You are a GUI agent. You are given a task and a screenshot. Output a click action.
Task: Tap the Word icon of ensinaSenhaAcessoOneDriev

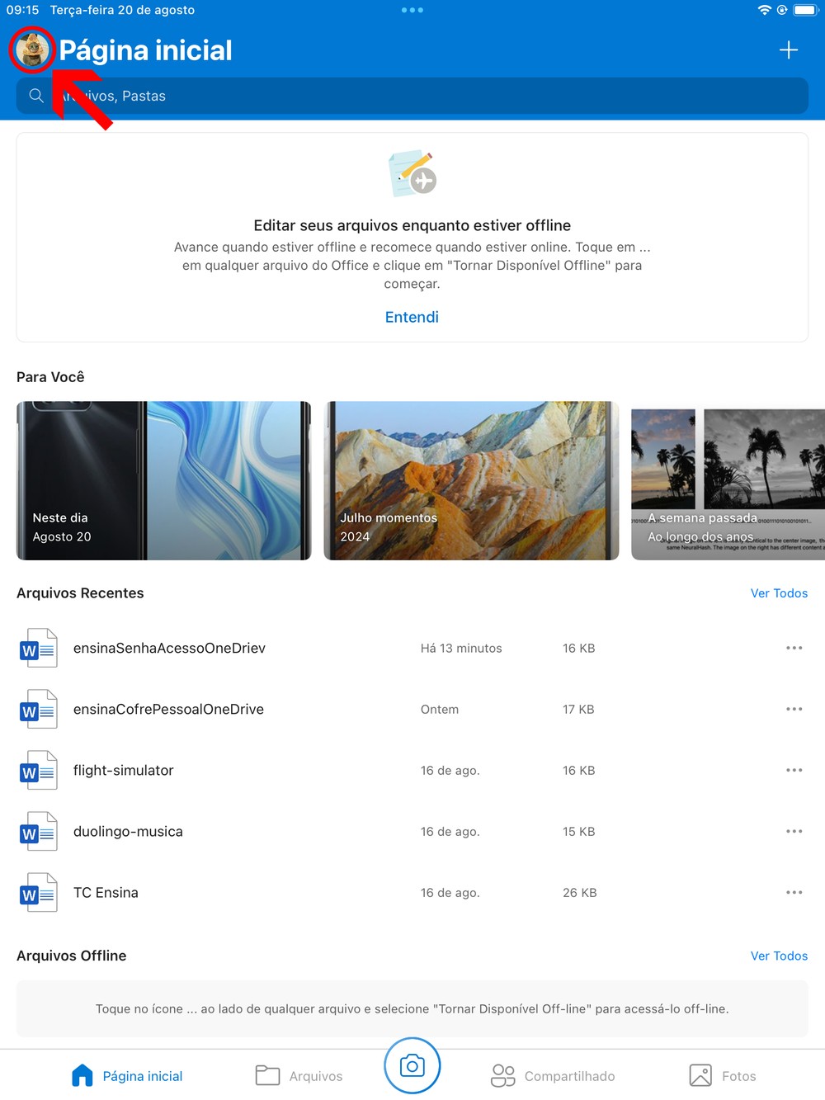39,649
